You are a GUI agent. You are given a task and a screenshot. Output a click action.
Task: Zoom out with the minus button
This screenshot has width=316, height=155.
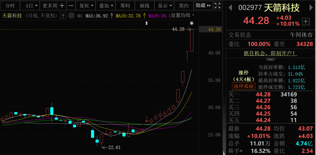[71, 6]
